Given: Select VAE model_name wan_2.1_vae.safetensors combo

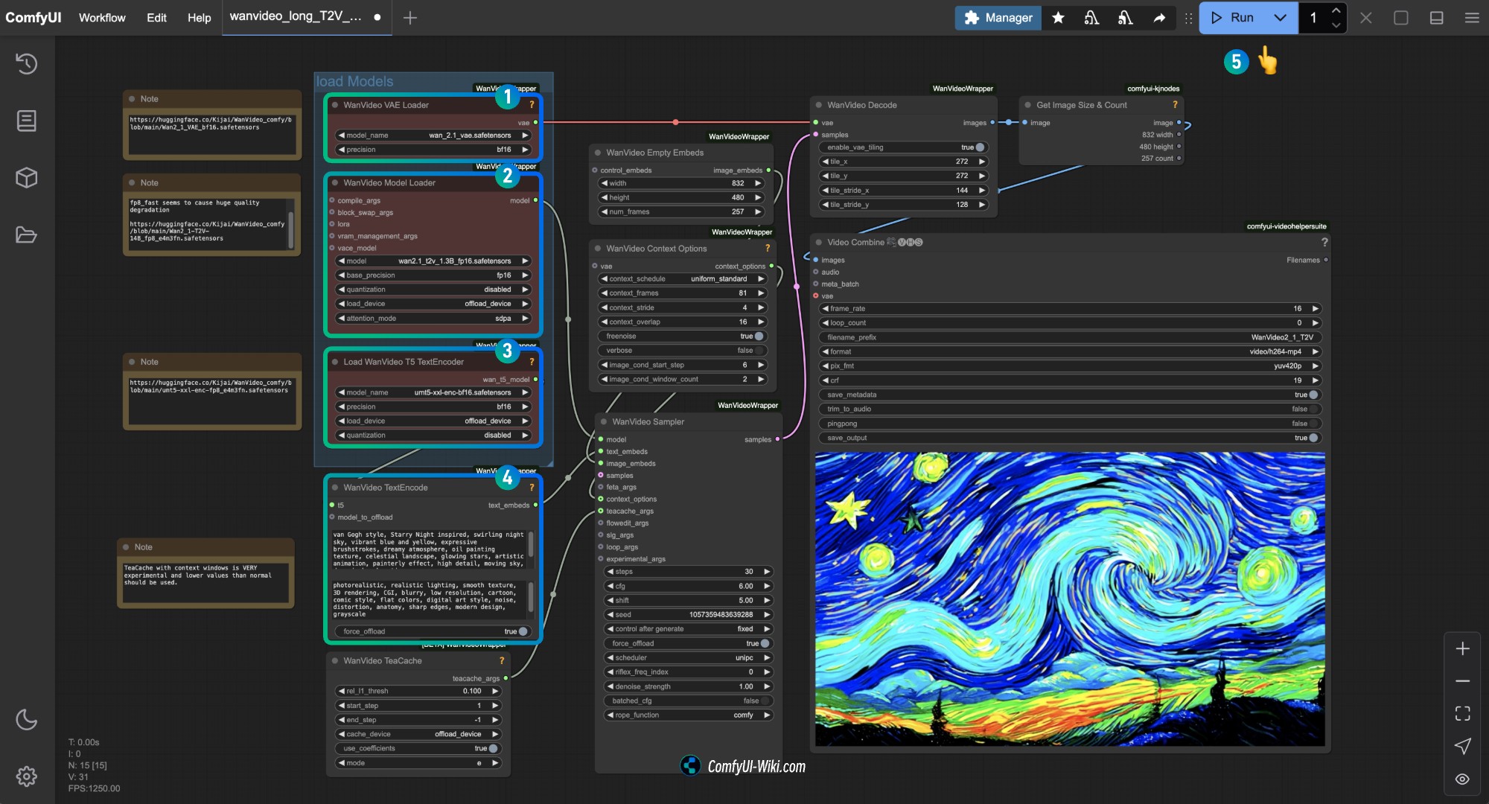Looking at the screenshot, I should coord(433,135).
